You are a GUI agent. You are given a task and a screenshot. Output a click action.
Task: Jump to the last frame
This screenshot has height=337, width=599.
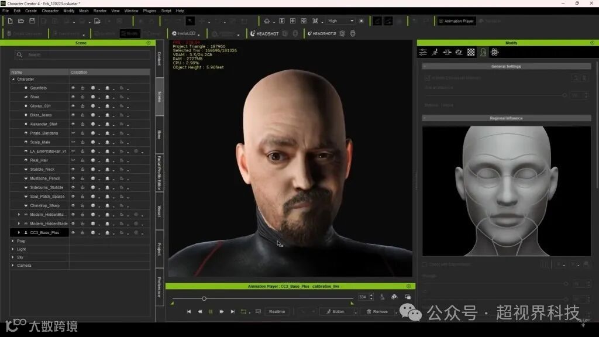233,312
